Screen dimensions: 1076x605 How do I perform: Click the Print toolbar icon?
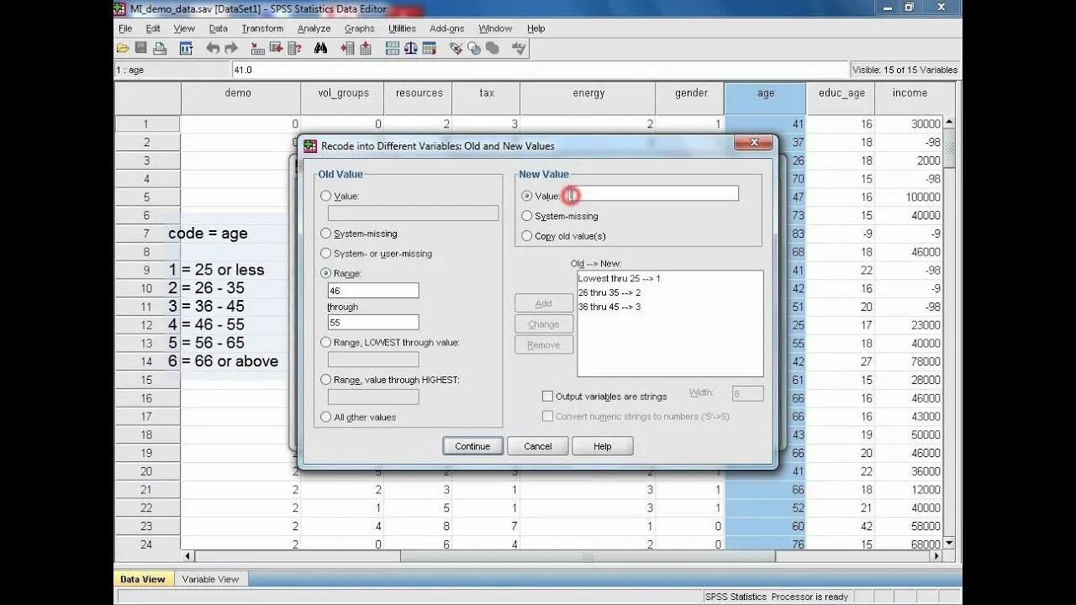coord(160,48)
